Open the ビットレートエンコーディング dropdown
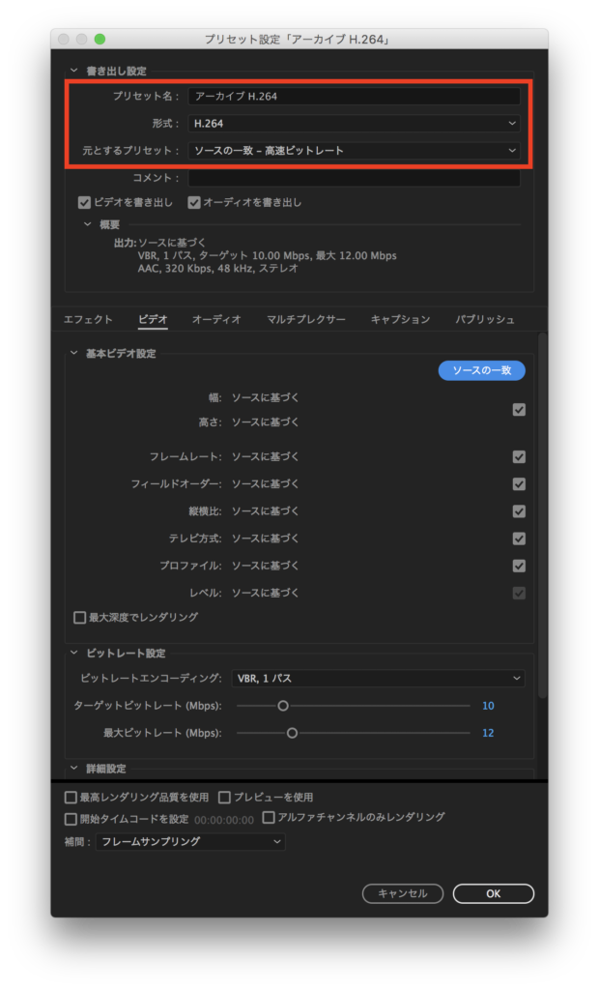This screenshot has width=599, height=990. pos(378,679)
